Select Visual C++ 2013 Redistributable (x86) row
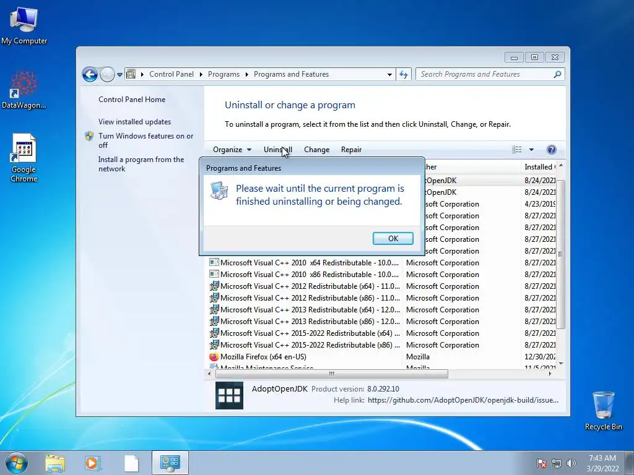The image size is (634, 475). click(x=382, y=321)
